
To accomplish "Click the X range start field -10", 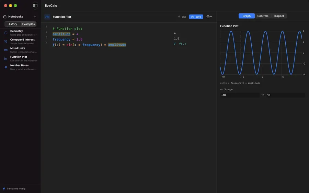I will point(240,95).
